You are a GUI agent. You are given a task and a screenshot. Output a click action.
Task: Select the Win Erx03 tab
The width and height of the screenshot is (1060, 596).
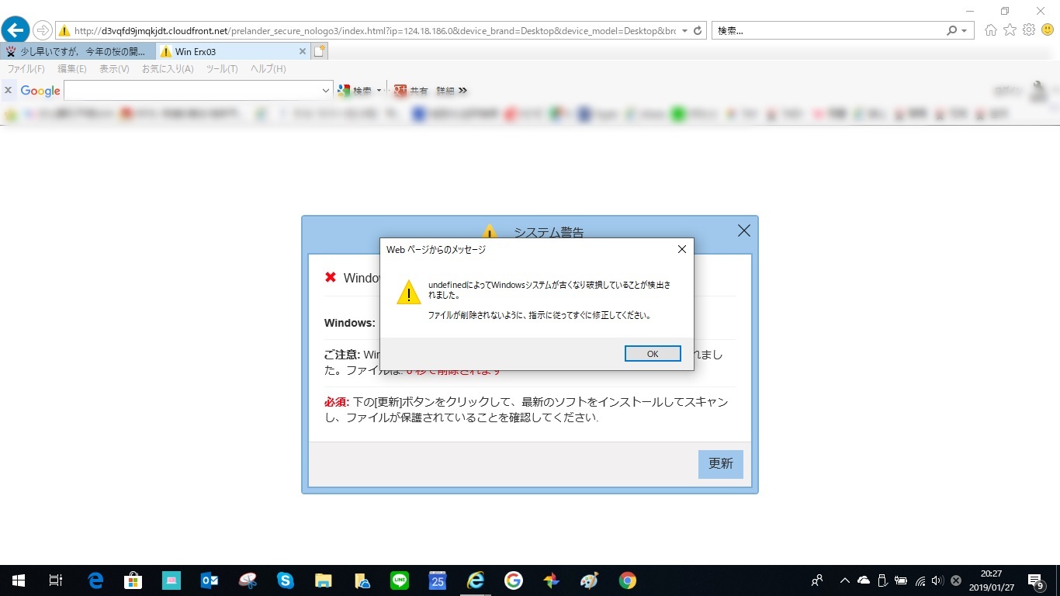pos(233,51)
